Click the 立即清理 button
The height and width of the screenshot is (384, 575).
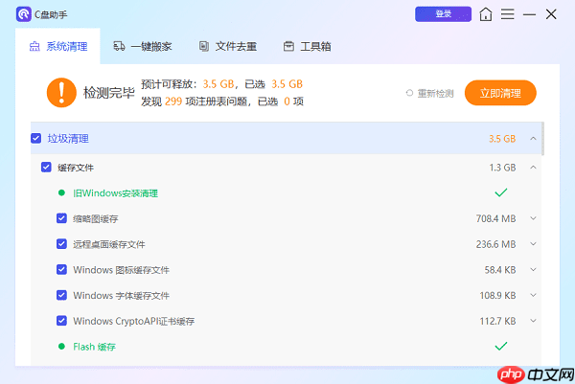[x=499, y=93]
